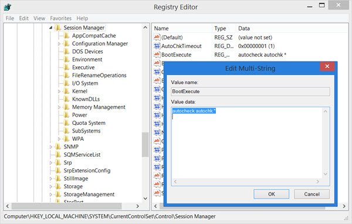Open the Favorites menu
Screen dimensions: 352x224
60,18
